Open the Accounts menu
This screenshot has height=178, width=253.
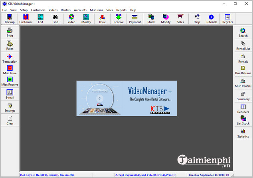pyautogui.click(x=80, y=10)
